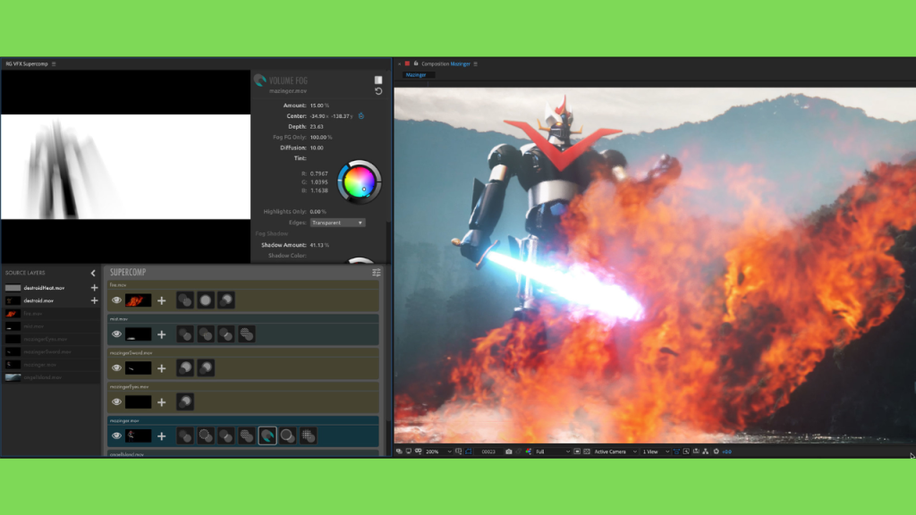This screenshot has width=916, height=515.
Task: Open the Edges dropdown set to Transparent
Action: click(337, 223)
